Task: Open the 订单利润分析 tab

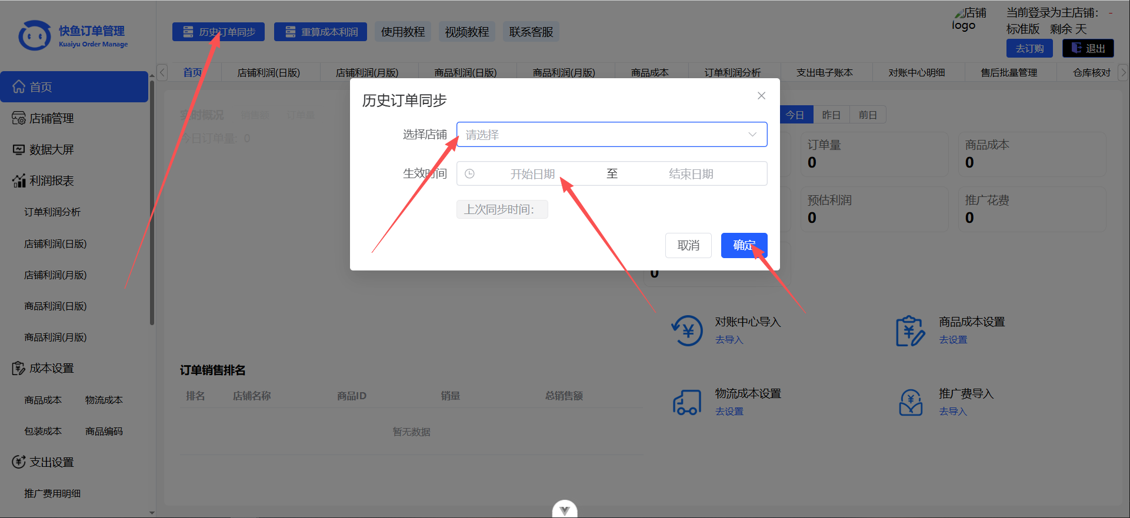Action: coord(733,72)
